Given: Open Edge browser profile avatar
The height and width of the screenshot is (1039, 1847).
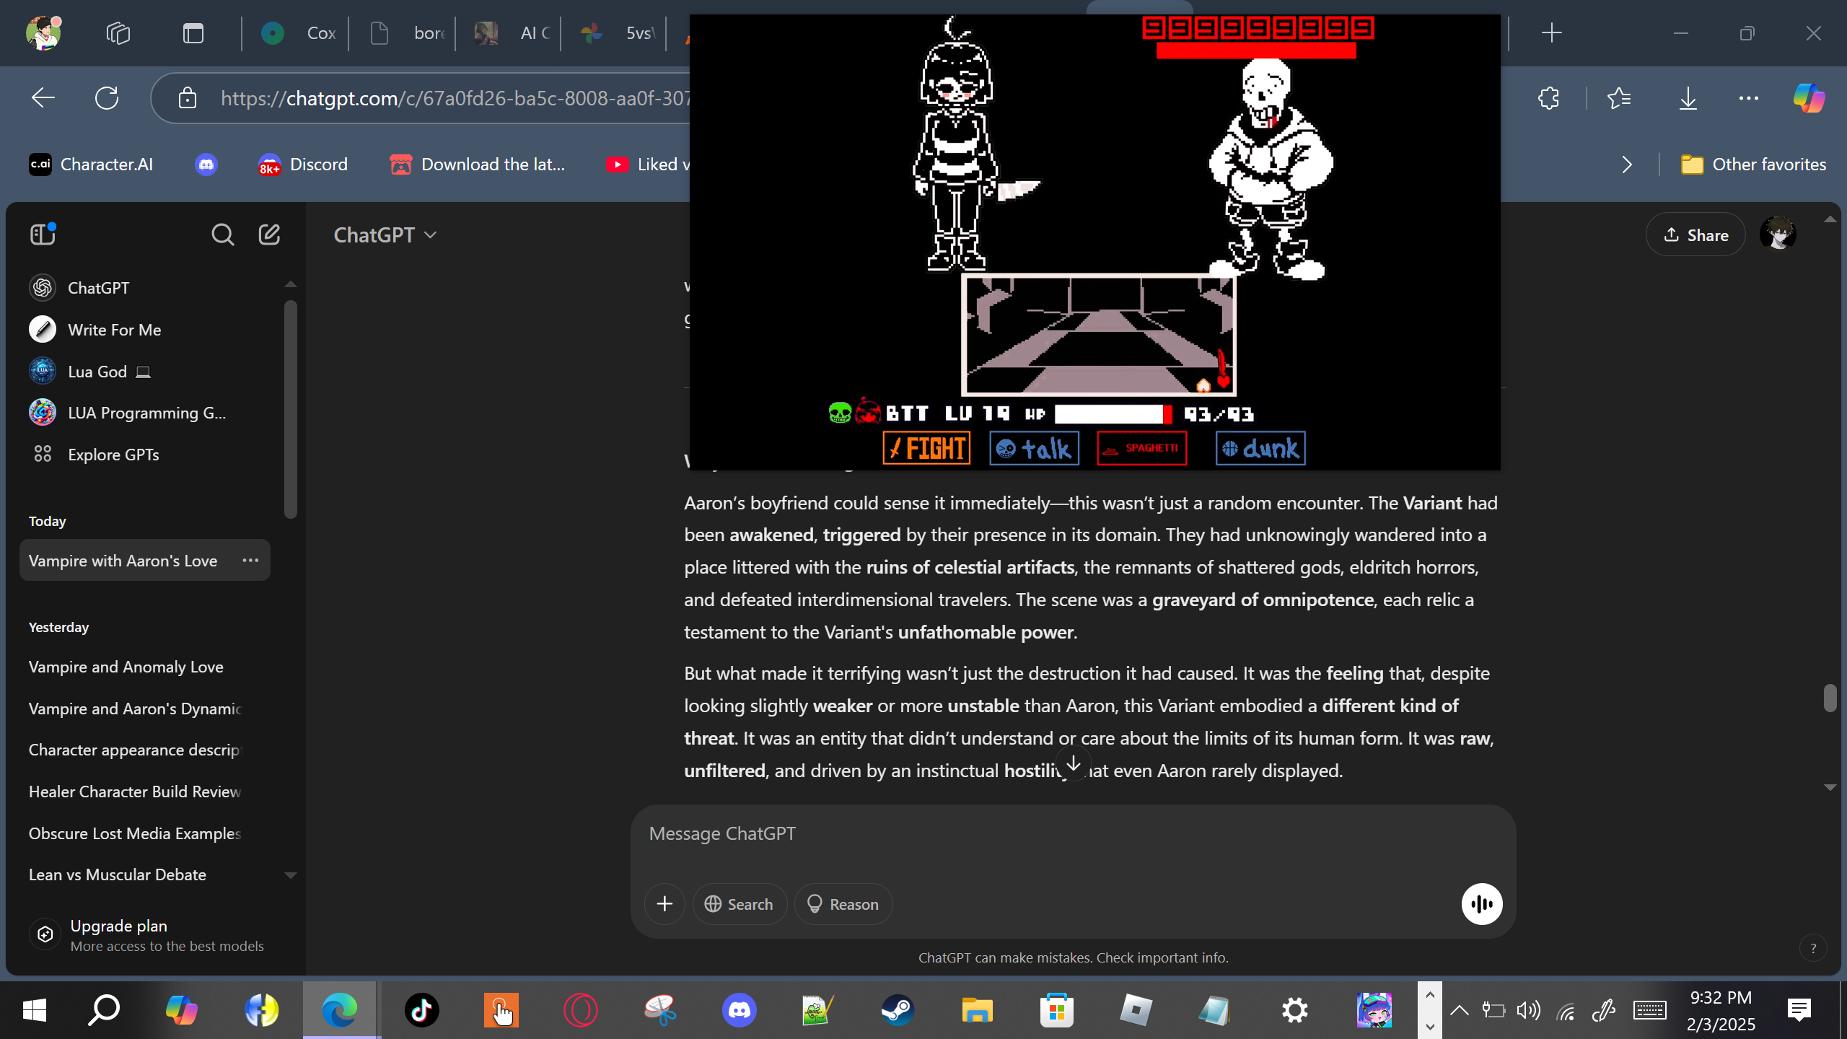Looking at the screenshot, I should (43, 33).
